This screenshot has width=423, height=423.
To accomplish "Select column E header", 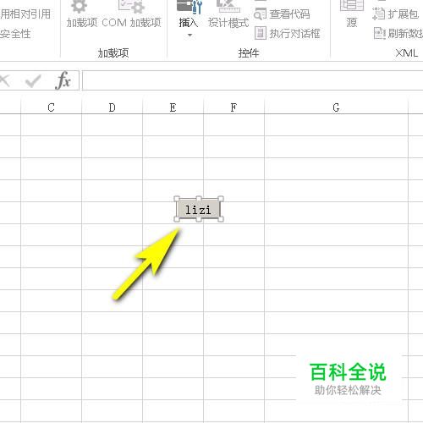I will click(173, 107).
